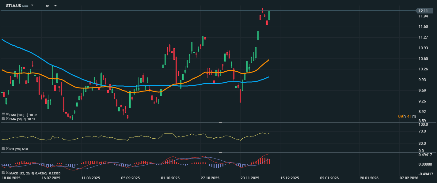Open settings icon for MACD indicator
This screenshot has height=183, width=437.
coord(3,174)
